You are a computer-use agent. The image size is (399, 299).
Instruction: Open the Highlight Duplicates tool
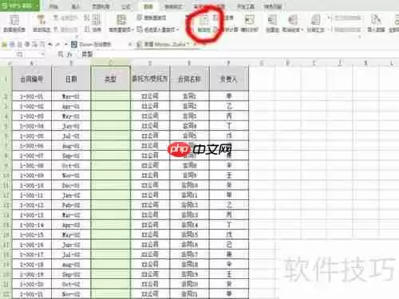click(x=121, y=23)
